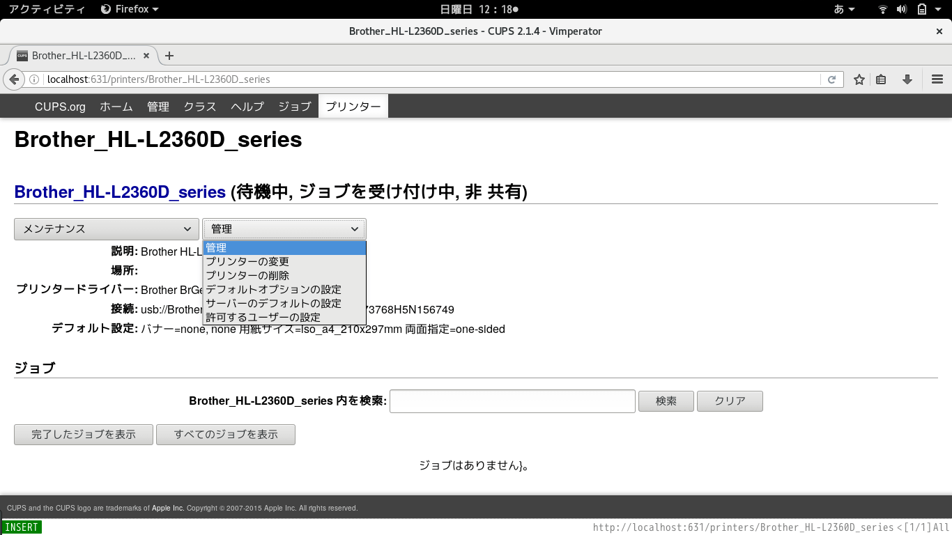Viewport: 952px width, 535px height.
Task: Click the 説明 label
Action: [125, 251]
